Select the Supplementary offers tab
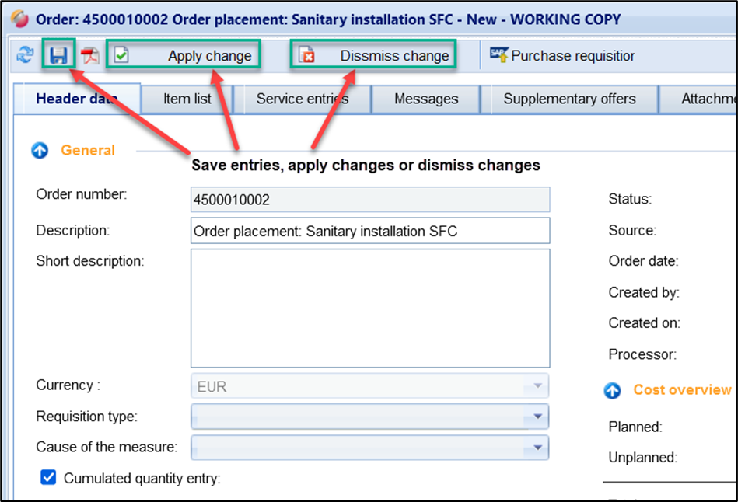The image size is (738, 502). (569, 99)
